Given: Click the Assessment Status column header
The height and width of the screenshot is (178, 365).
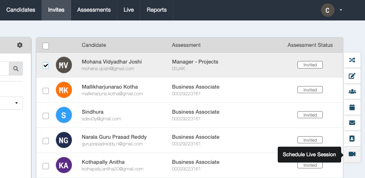Looking at the screenshot, I should (310, 45).
